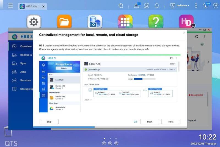220x147 pixels.
Task: Click the Jobs sidebar icon
Action: 14,72
